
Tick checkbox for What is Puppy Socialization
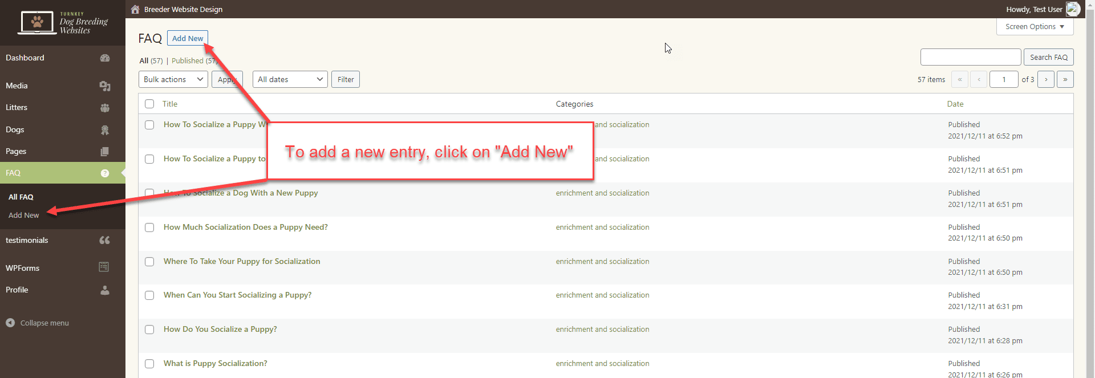point(149,364)
